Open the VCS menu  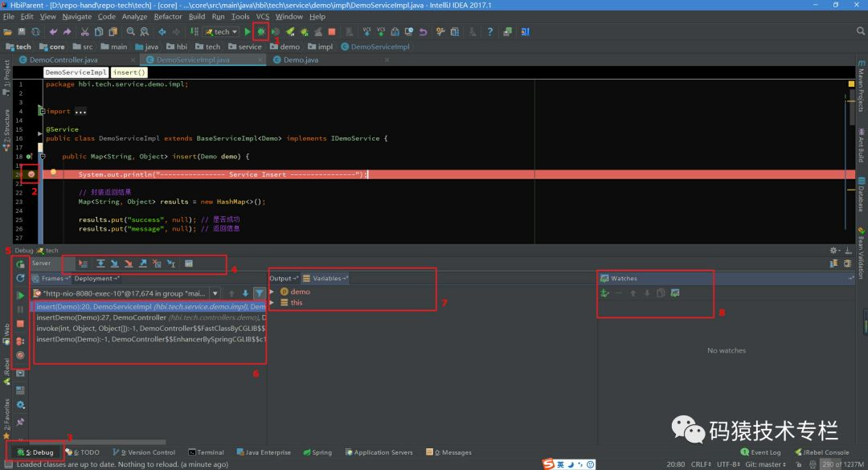point(262,17)
